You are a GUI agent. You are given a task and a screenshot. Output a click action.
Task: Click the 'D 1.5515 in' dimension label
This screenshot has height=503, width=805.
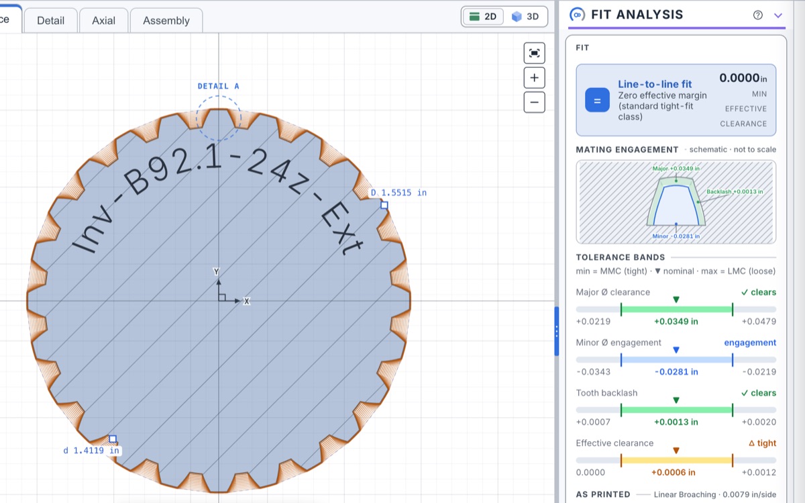pos(398,193)
